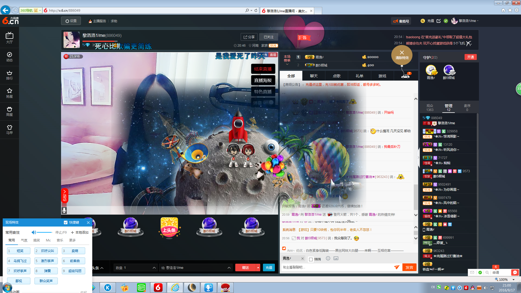
Task: Open the 抢星 star icon in sidebar
Action: click(9, 93)
